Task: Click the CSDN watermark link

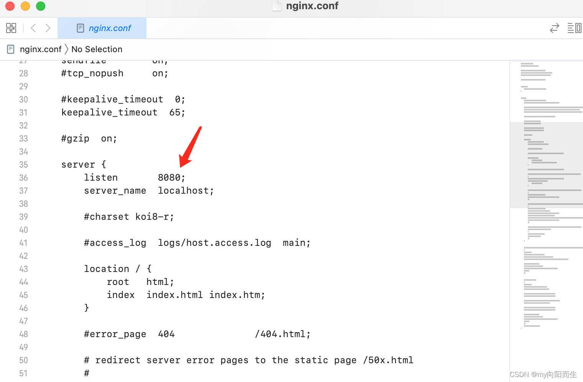Action: click(543, 374)
